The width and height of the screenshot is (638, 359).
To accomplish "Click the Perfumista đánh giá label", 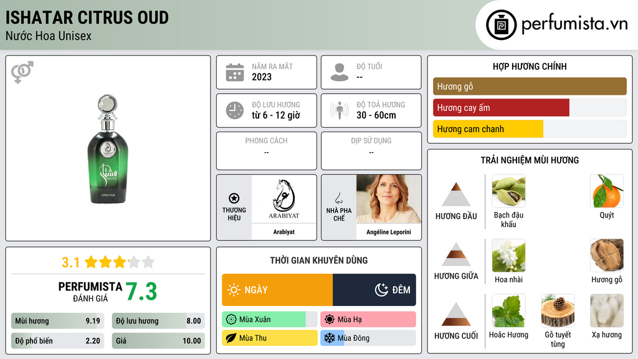I will 90,292.
